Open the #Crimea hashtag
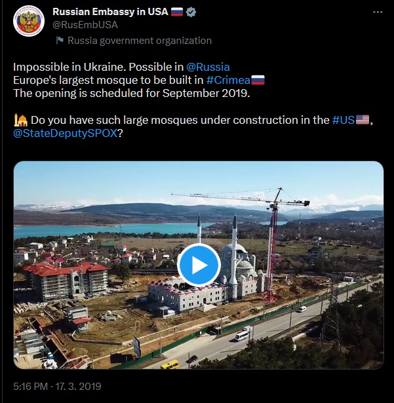Screen dimensions: 394x403 [x=228, y=80]
